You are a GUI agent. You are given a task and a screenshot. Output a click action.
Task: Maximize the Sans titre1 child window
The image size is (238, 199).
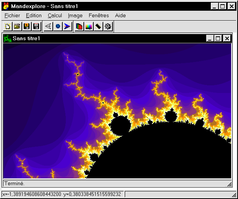(218, 38)
